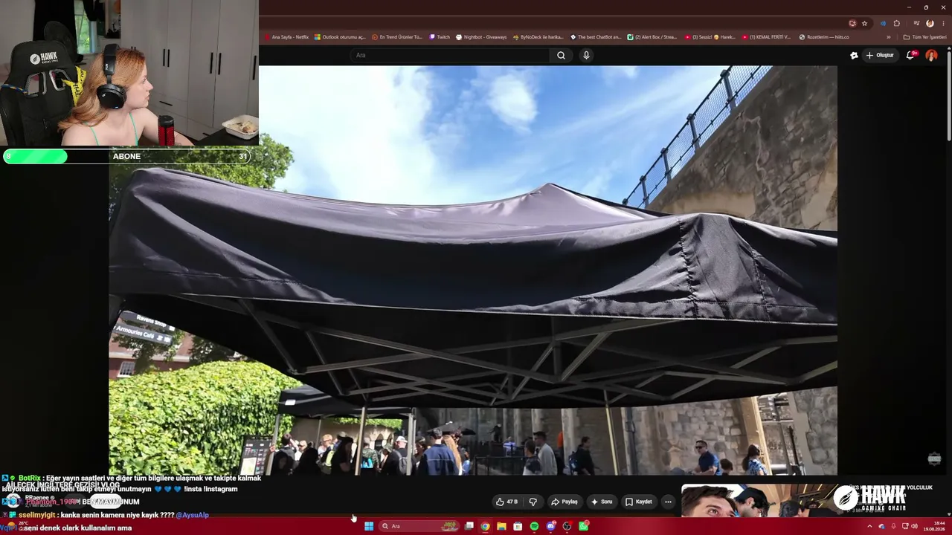Open the Sessiz Hareket bookmark
Screen dimensions: 952x535
click(x=710, y=37)
